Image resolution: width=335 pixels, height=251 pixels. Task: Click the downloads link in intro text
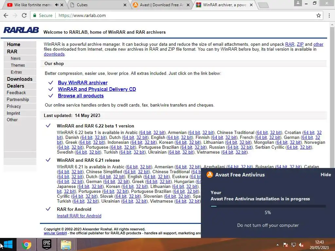click(54, 54)
